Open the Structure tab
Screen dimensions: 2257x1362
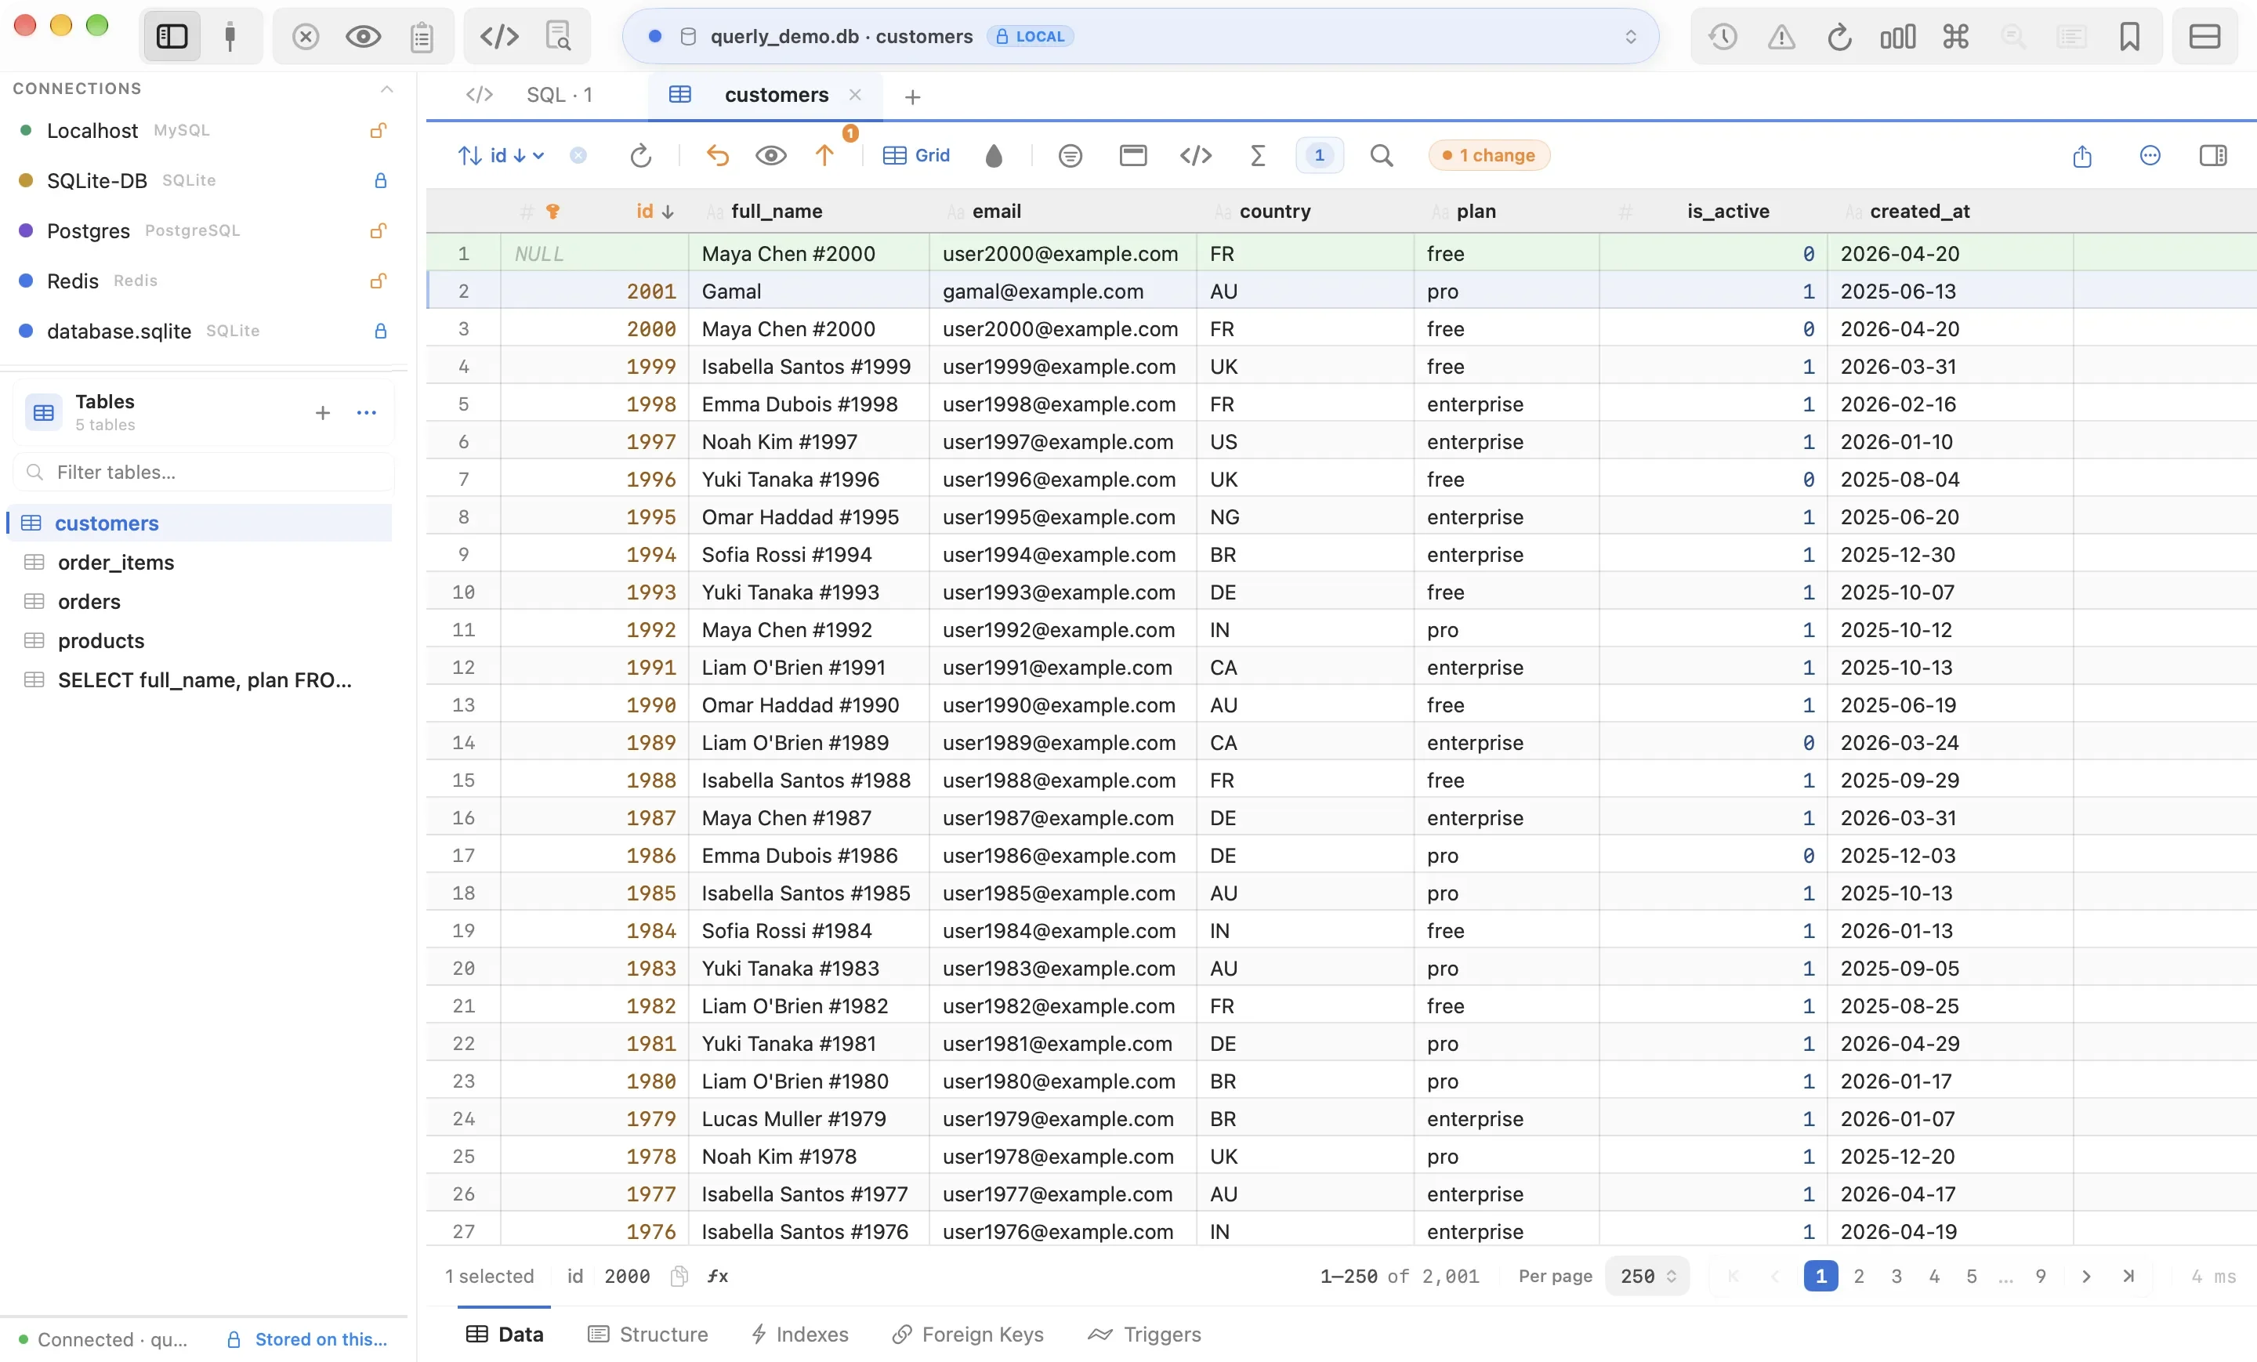[647, 1335]
